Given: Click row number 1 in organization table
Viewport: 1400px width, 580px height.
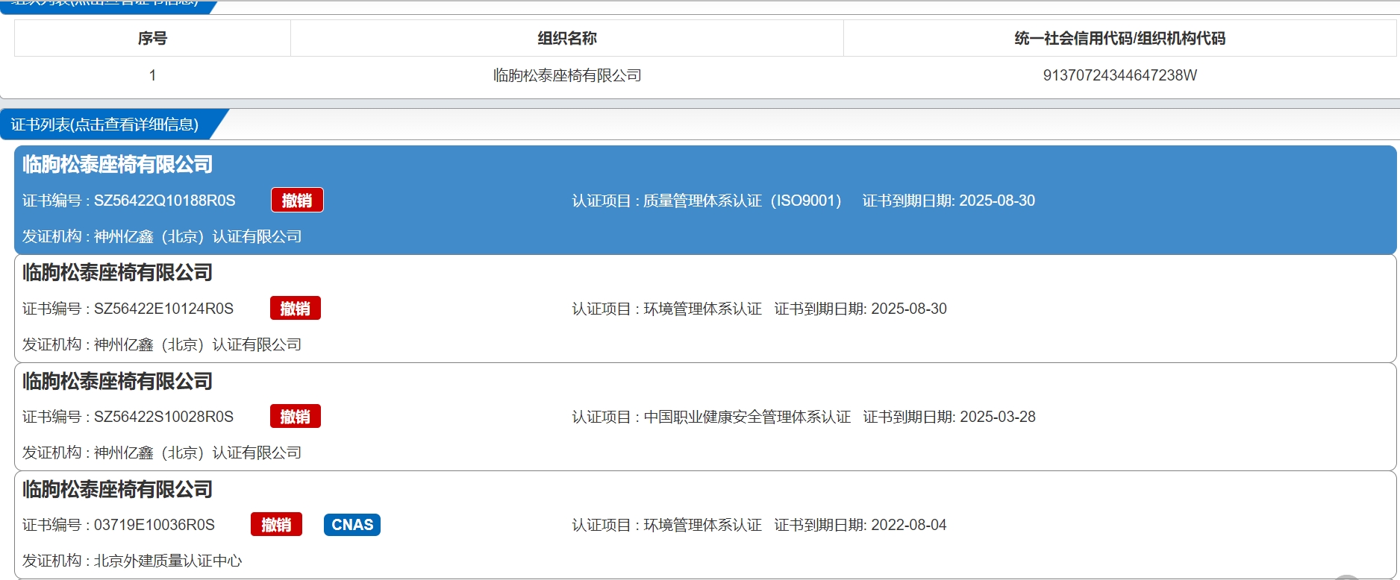Looking at the screenshot, I should pos(152,75).
